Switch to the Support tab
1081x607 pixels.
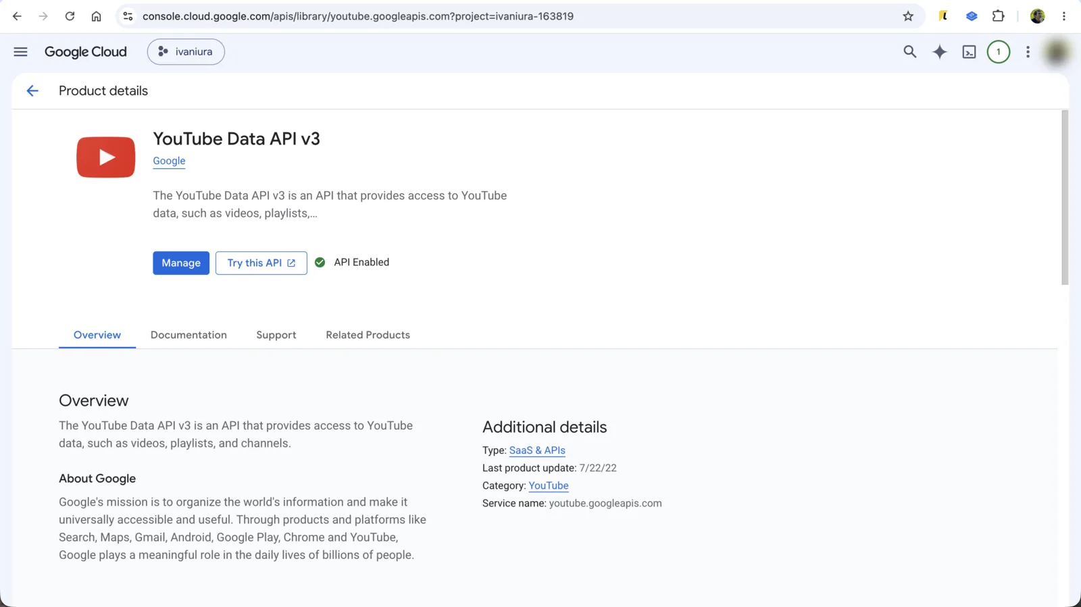tap(276, 335)
